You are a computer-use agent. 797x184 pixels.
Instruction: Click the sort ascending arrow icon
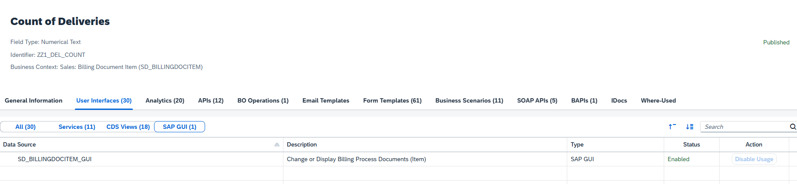tap(672, 127)
